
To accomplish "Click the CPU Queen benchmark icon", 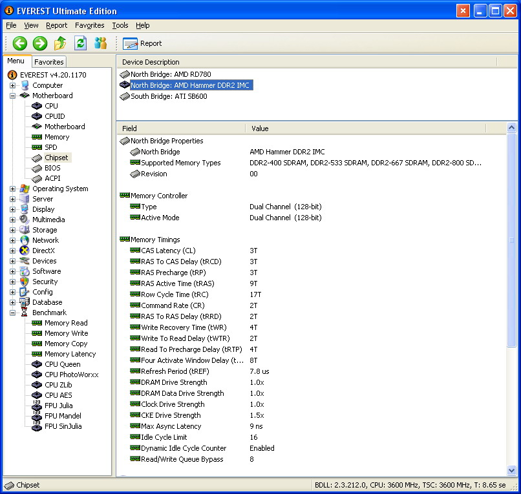I will coord(37,364).
